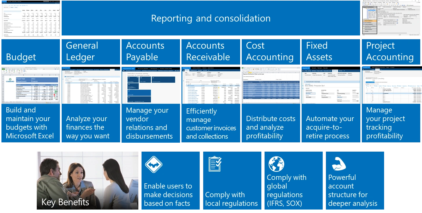Click 'Manage your vendor relations and disbursements'
Screen dimensions: 422x213
(x=149, y=123)
